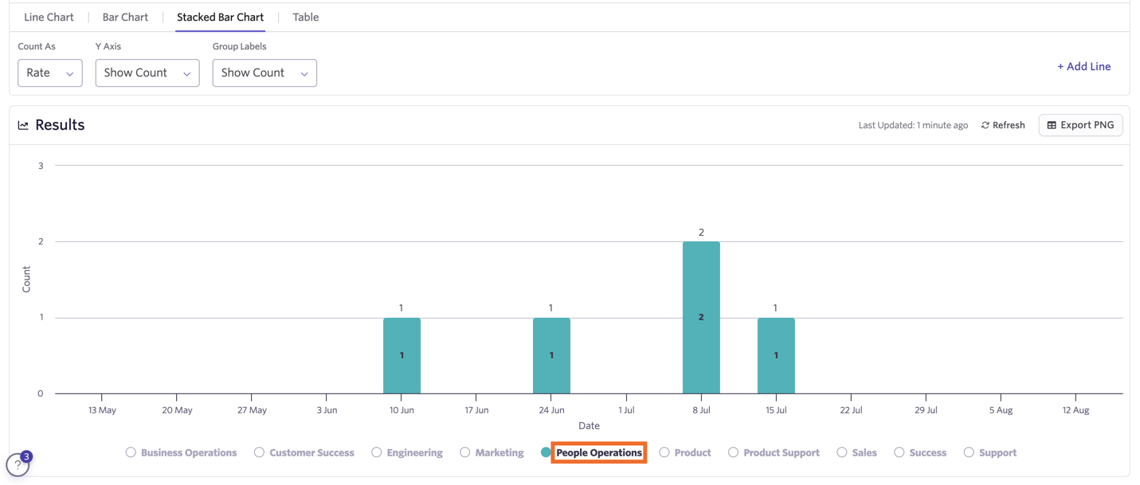Click the 8 Jul bar in chart
The image size is (1140, 485).
tap(701, 318)
